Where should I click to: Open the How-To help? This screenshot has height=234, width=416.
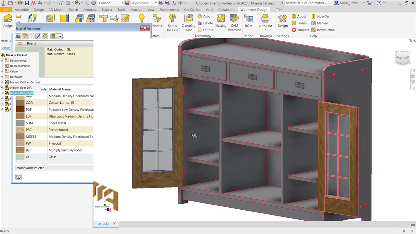coord(320,16)
